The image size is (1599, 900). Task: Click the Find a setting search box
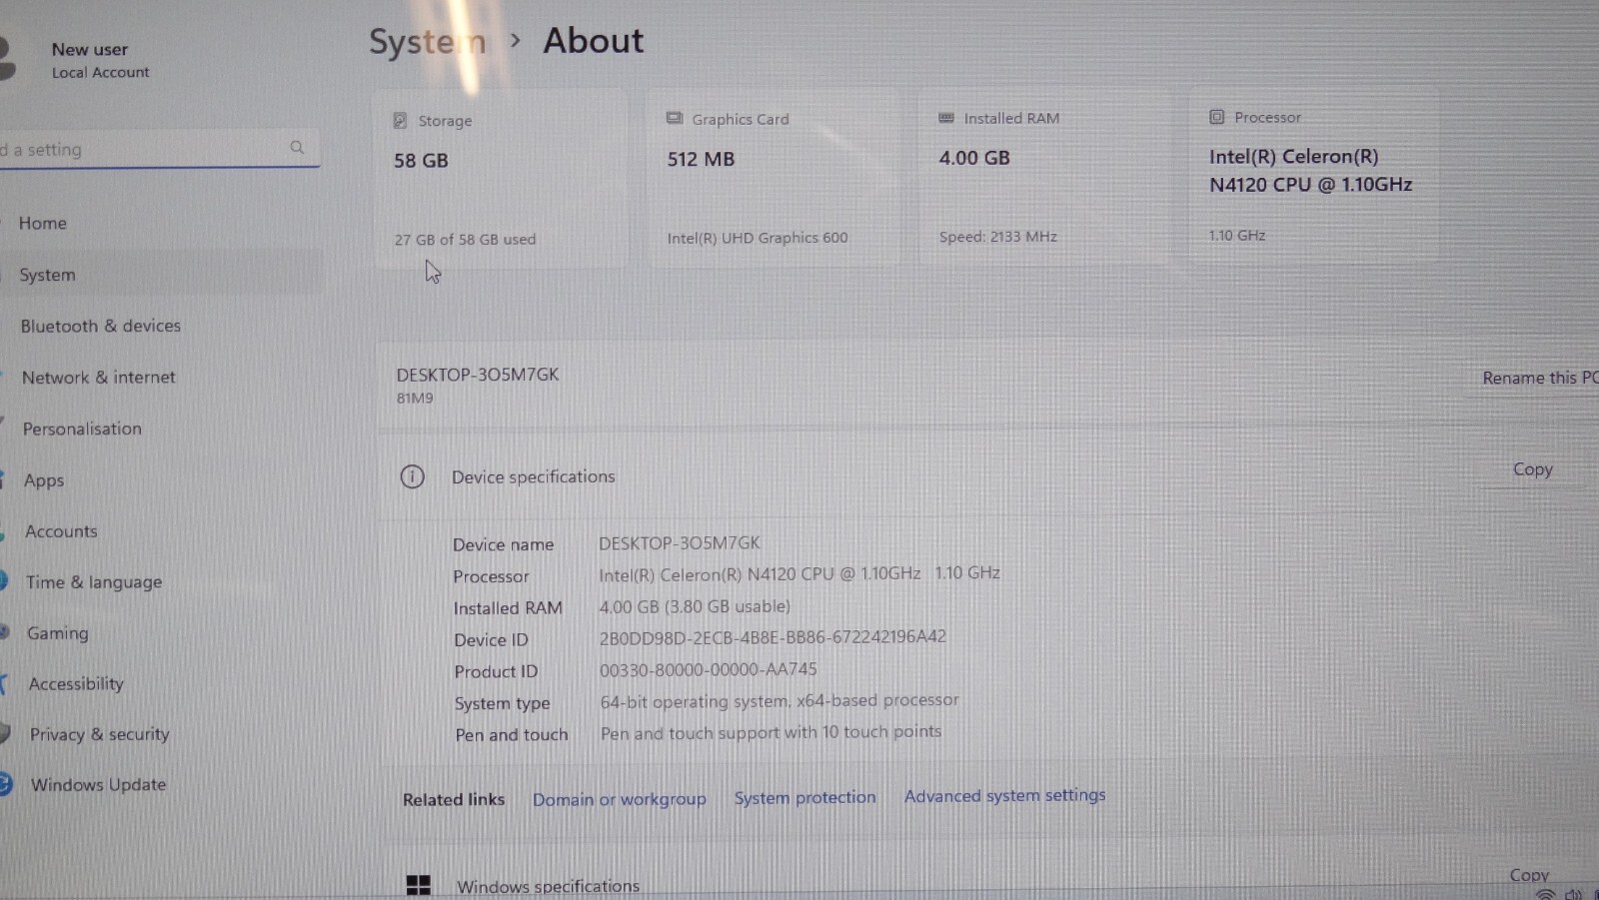click(x=158, y=148)
